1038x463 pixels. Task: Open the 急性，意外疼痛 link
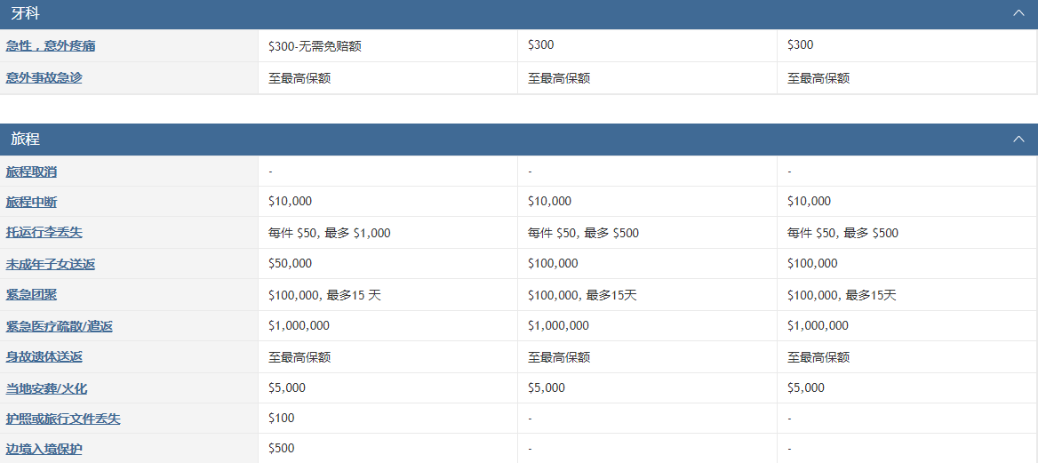pyautogui.click(x=51, y=45)
